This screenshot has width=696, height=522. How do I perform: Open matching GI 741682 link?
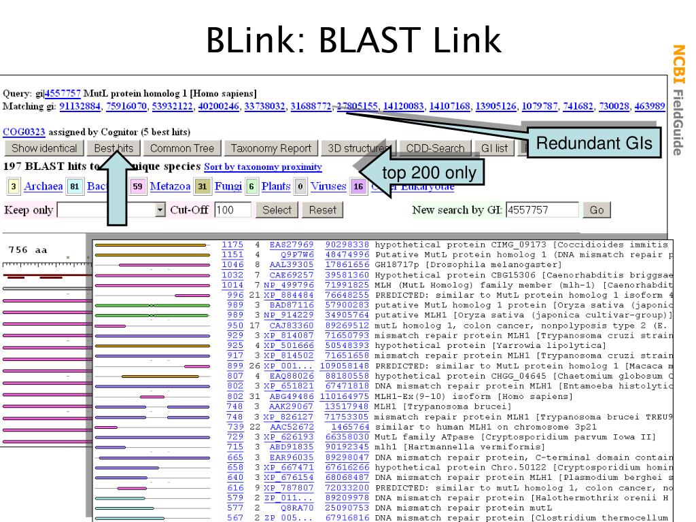[x=578, y=107]
